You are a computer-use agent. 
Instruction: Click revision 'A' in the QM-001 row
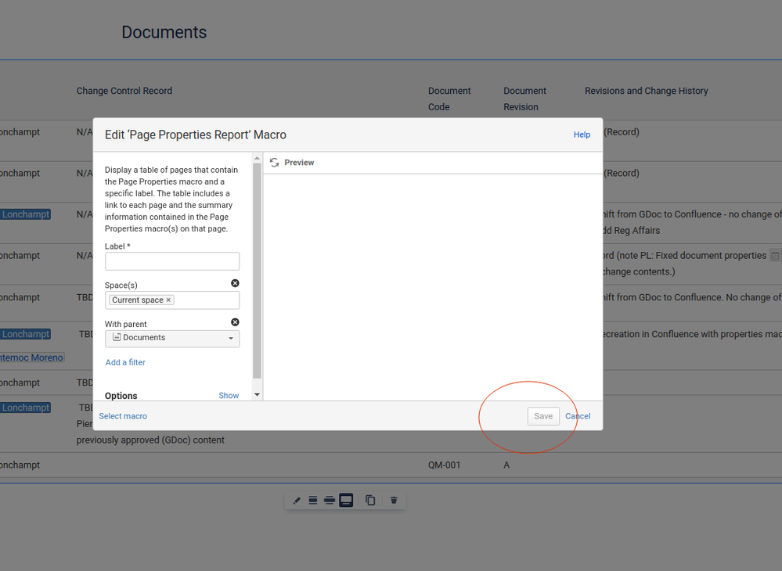[506, 465]
